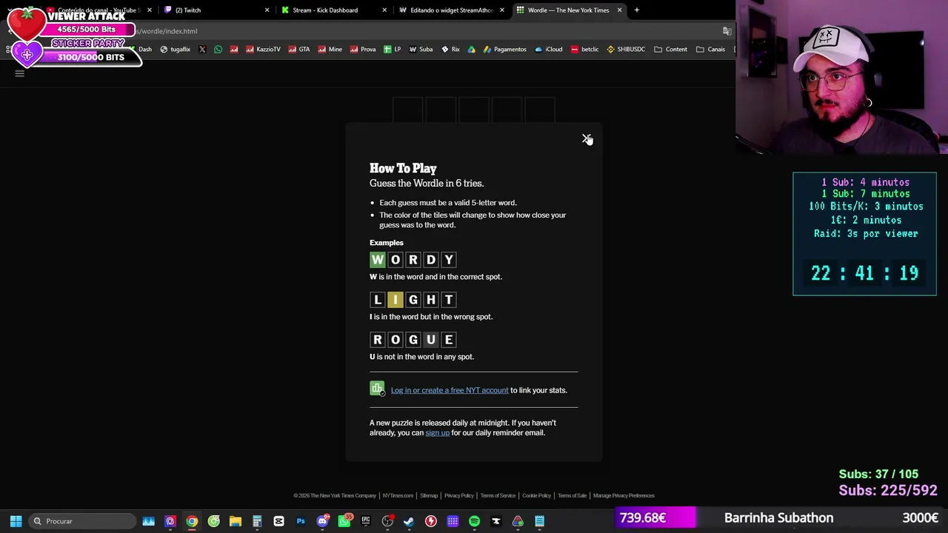Image resolution: width=948 pixels, height=533 pixels.
Task: Open Epic Games Launcher from the taskbar
Action: click(x=366, y=521)
